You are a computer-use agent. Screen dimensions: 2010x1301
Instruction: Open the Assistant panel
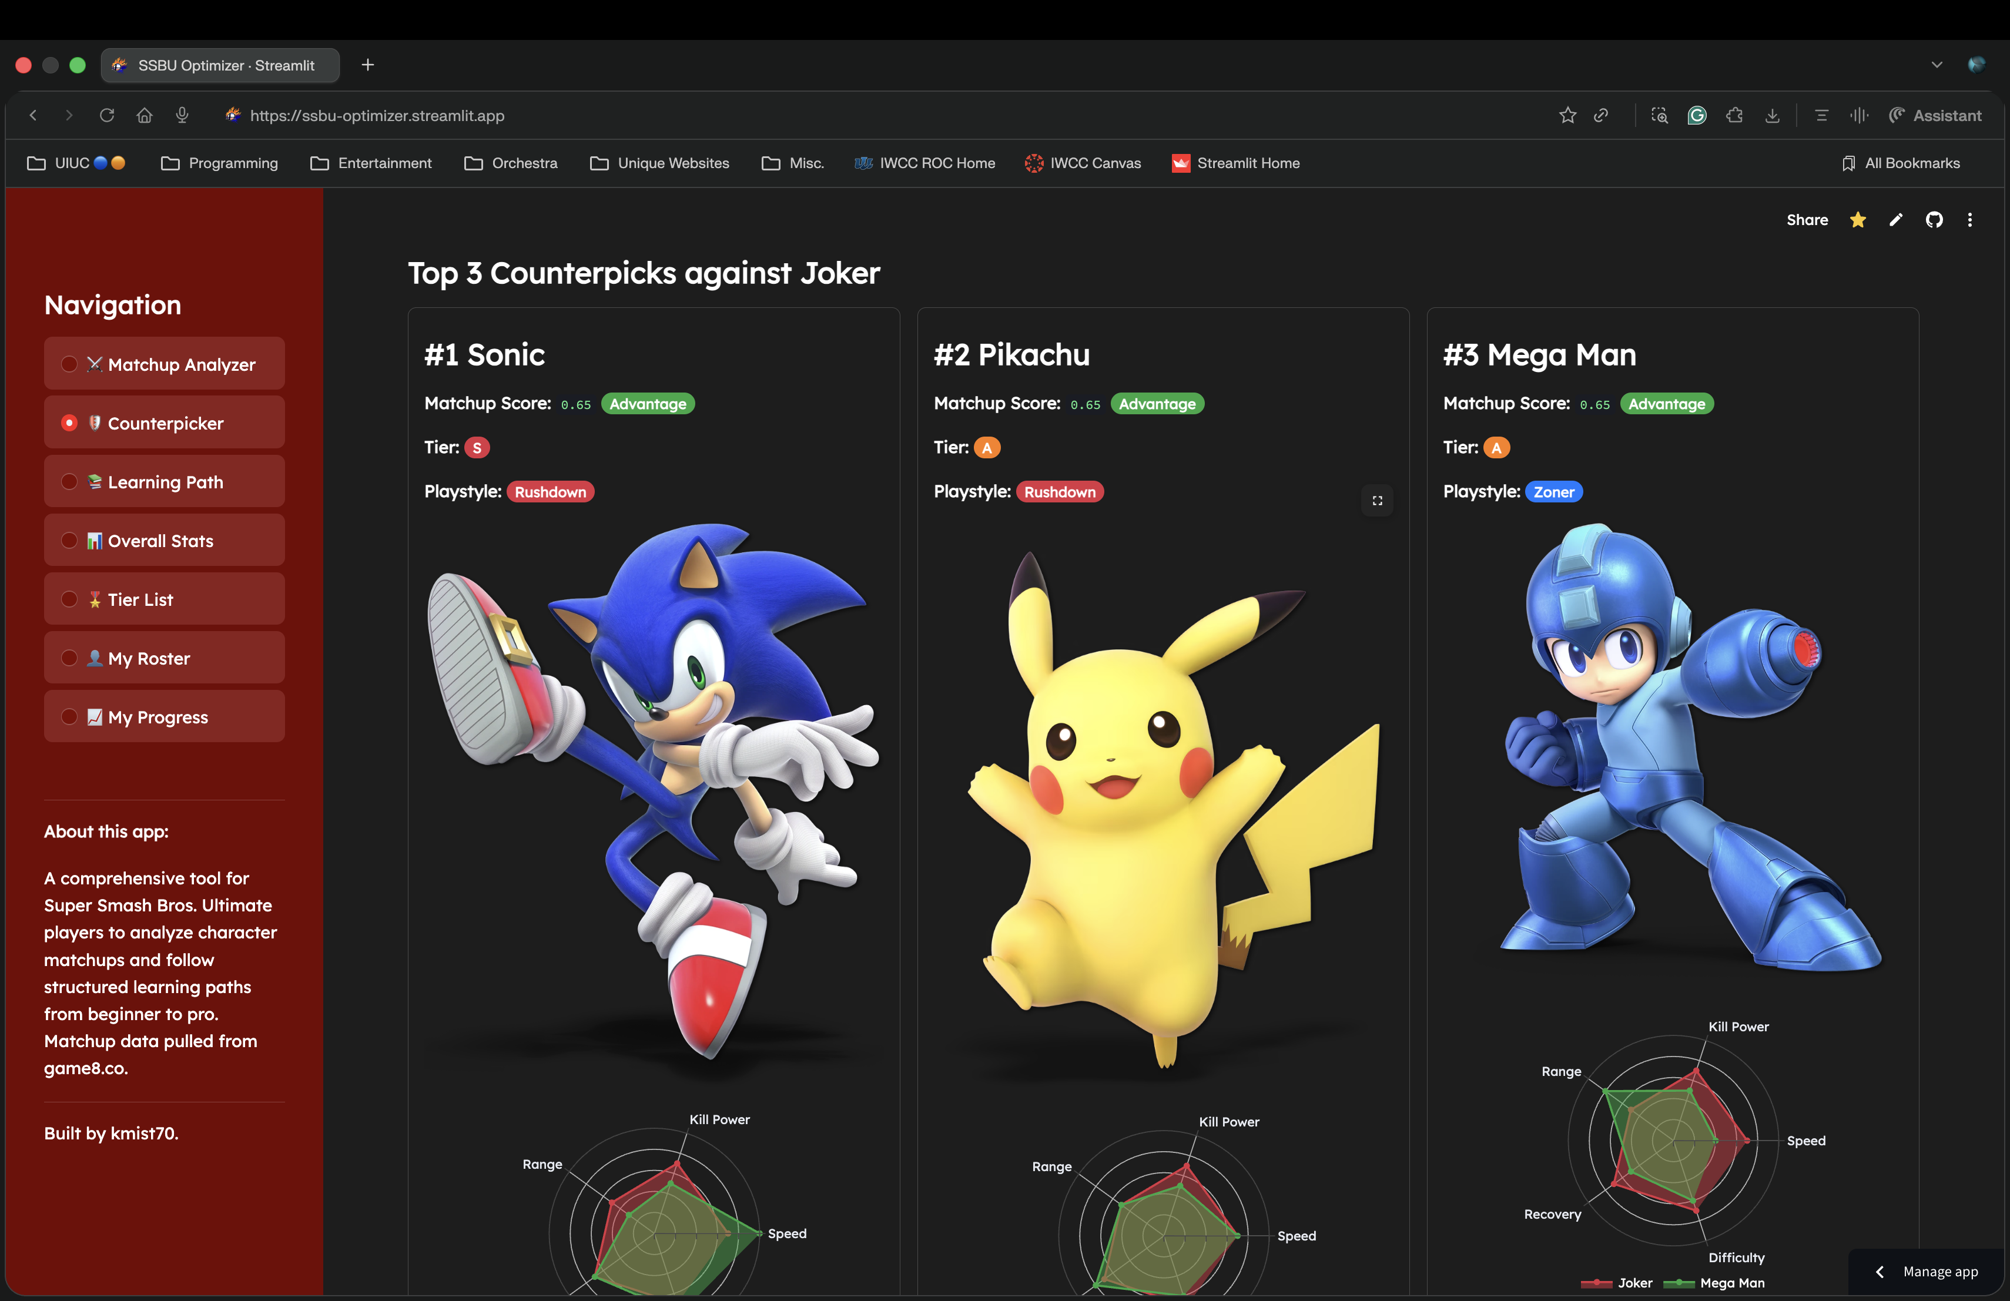(1935, 116)
